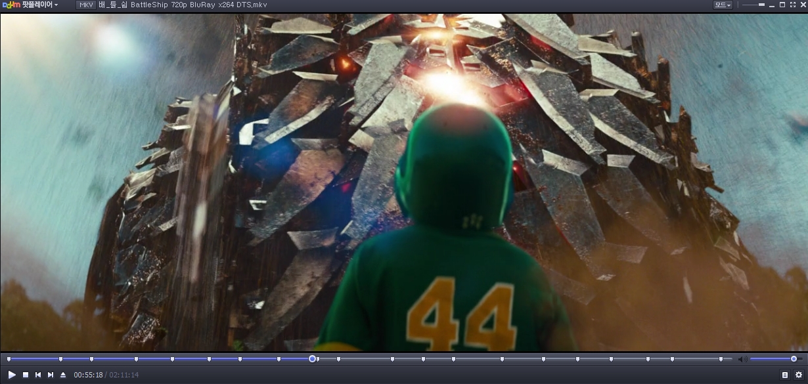Click the eject/open file icon
The width and height of the screenshot is (808, 384).
pyautogui.click(x=63, y=375)
